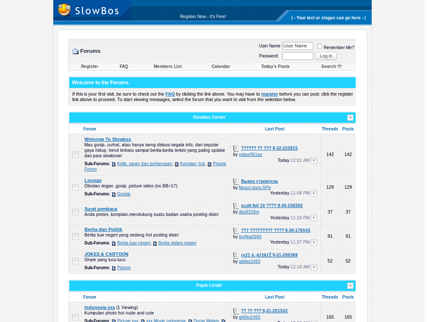The height and width of the screenshot is (322, 430).
Task: Open the Indonesia xxx forum link
Action: [x=100, y=307]
